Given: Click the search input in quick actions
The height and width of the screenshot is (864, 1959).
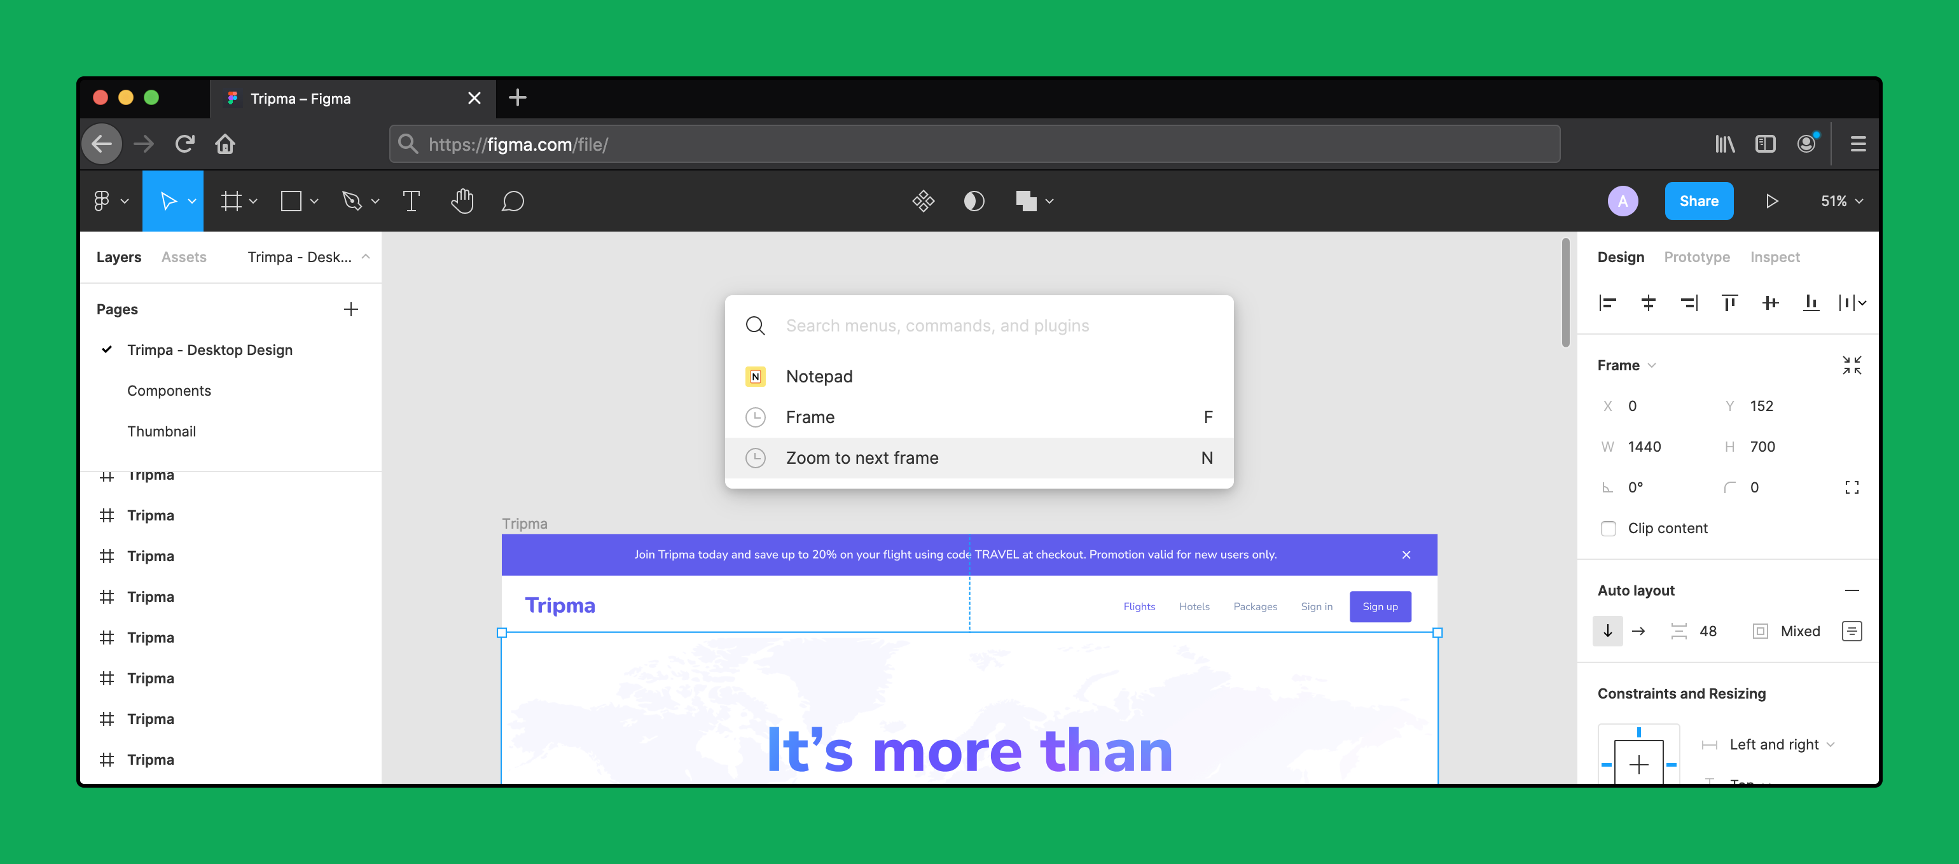Looking at the screenshot, I should (x=979, y=325).
